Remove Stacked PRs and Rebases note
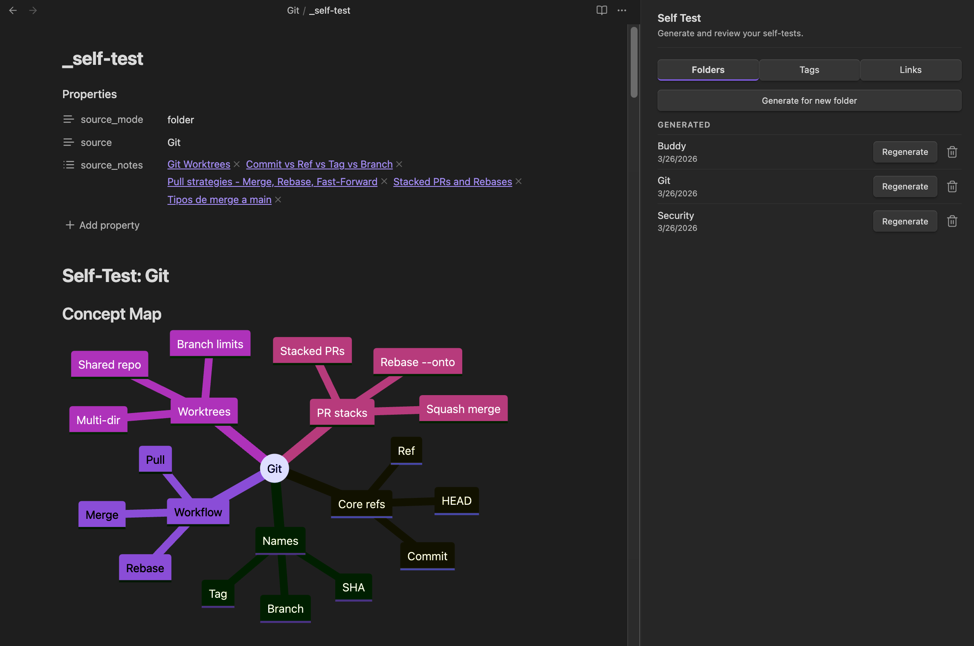This screenshot has height=646, width=974. [519, 181]
